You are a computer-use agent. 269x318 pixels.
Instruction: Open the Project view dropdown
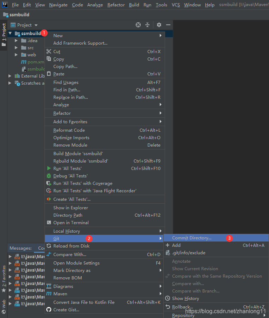pos(36,25)
